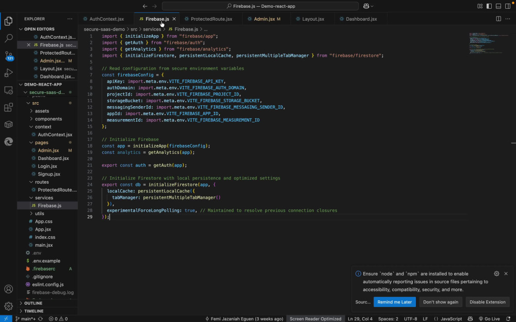The image size is (516, 322).
Task: Open Login.jsx in the file tree
Action: click(47, 166)
